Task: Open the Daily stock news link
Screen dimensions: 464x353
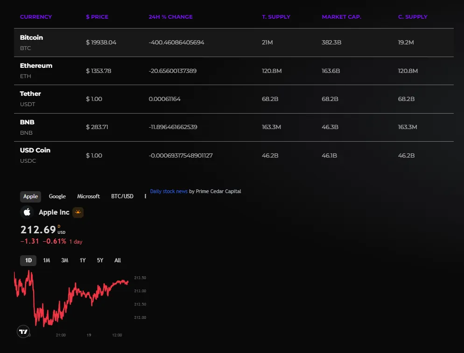Action: [169, 191]
